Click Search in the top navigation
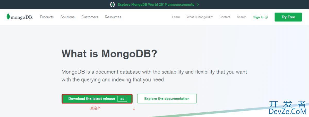The height and width of the screenshot is (117, 309). tap(242, 17)
